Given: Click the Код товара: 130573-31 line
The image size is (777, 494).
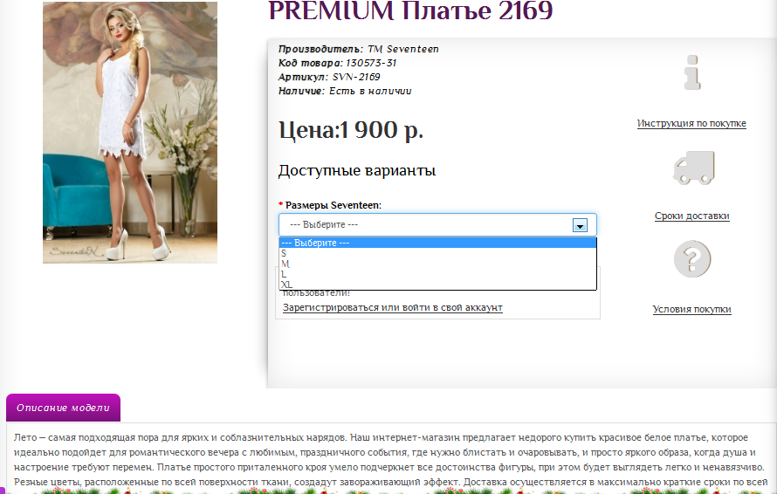Looking at the screenshot, I should [x=338, y=63].
